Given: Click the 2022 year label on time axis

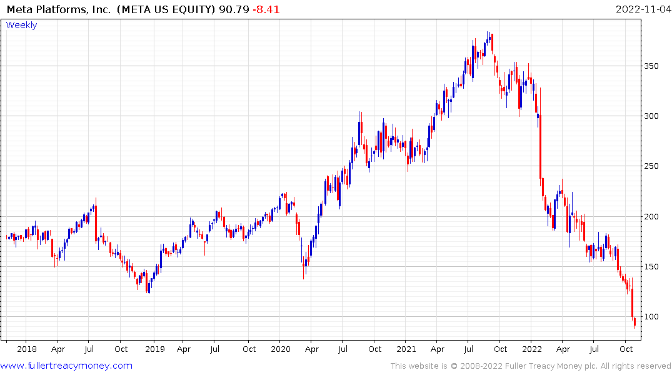Looking at the screenshot, I should point(532,349).
